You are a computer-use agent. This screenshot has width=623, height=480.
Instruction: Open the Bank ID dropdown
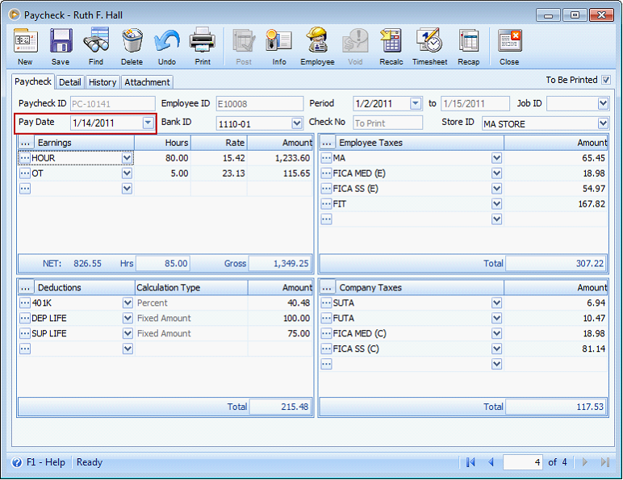coord(296,123)
